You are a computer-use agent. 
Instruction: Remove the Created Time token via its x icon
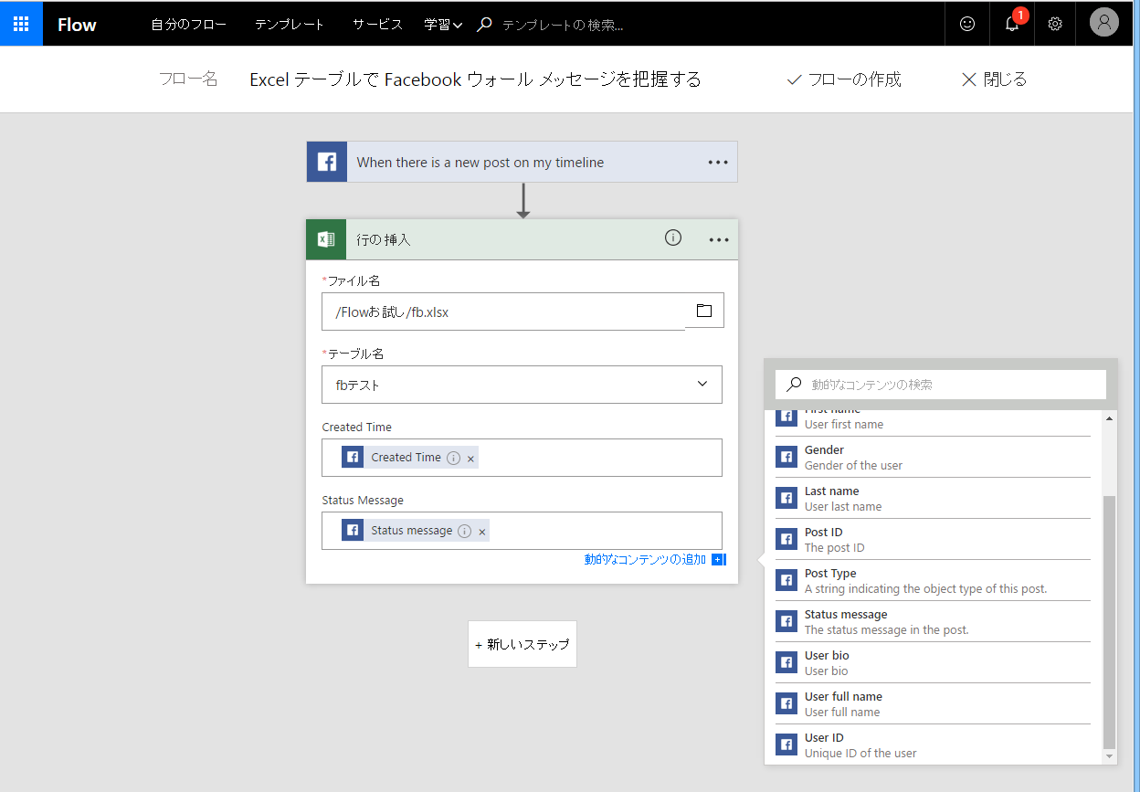470,457
